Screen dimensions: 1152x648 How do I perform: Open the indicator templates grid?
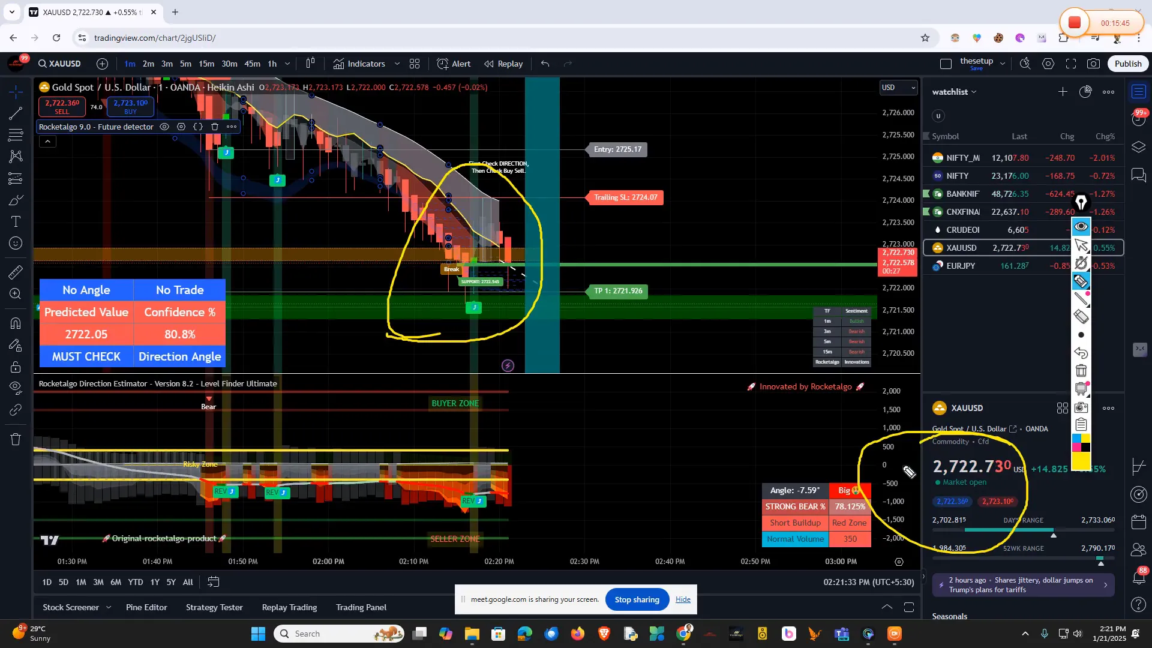[415, 64]
